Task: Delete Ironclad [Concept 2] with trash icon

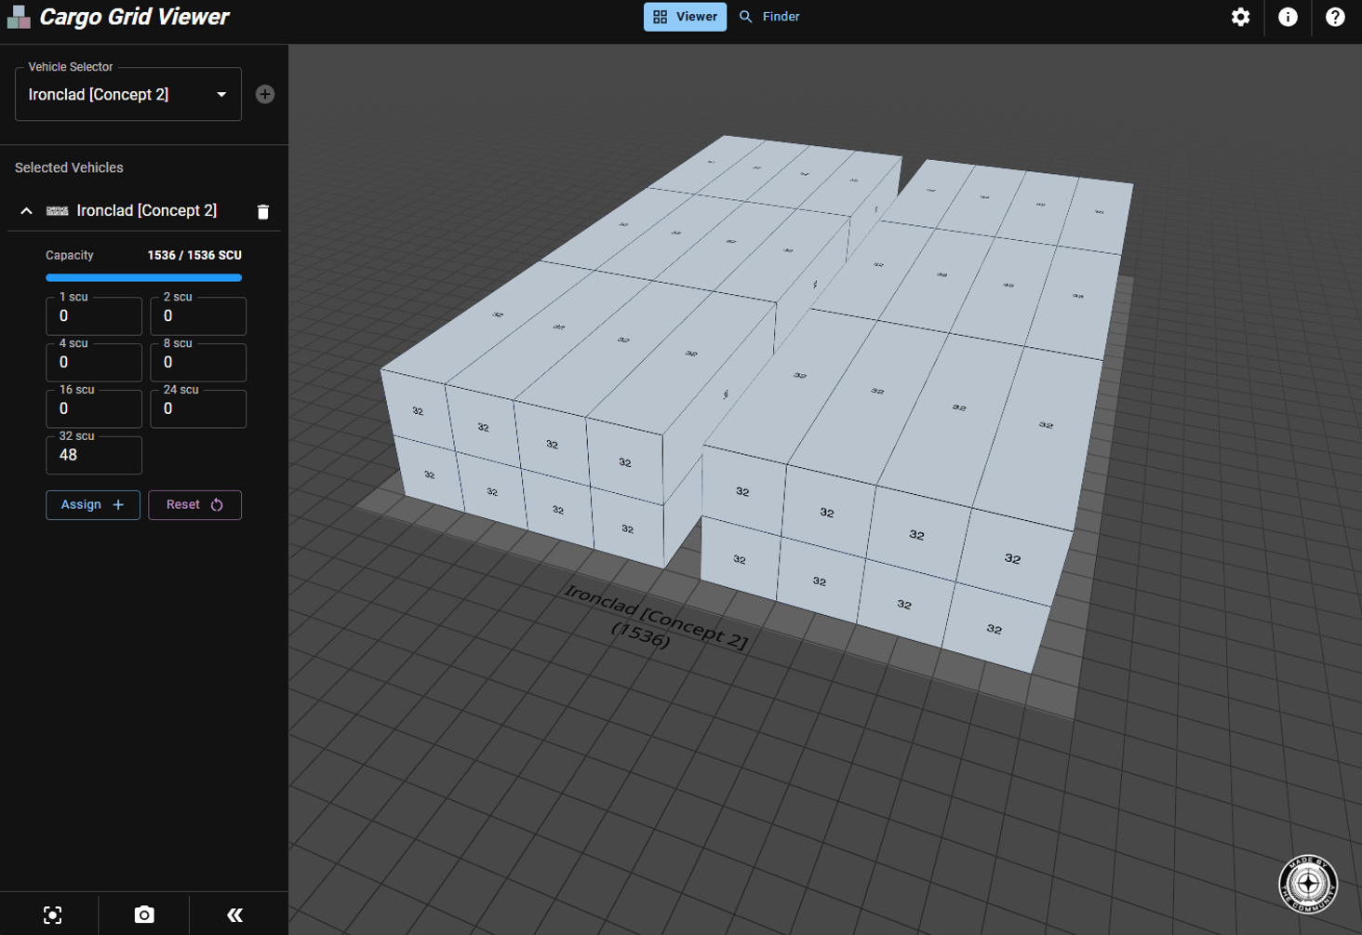Action: pyautogui.click(x=263, y=212)
